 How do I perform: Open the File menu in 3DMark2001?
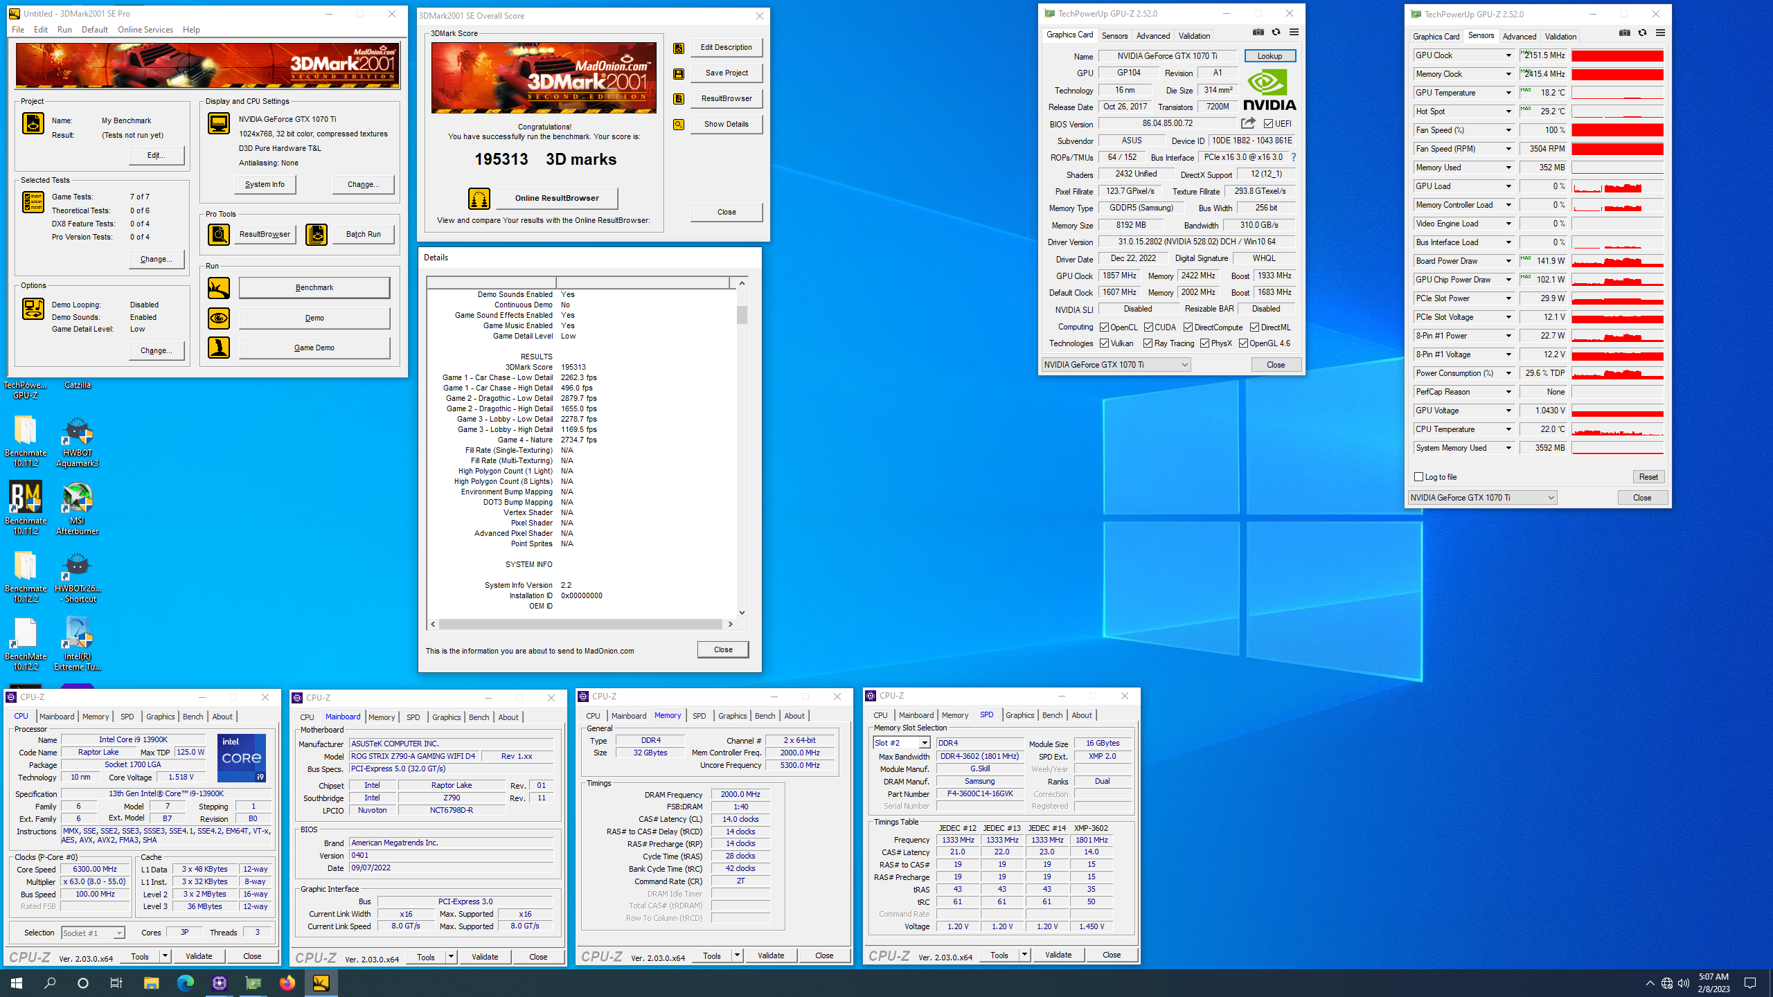point(18,30)
